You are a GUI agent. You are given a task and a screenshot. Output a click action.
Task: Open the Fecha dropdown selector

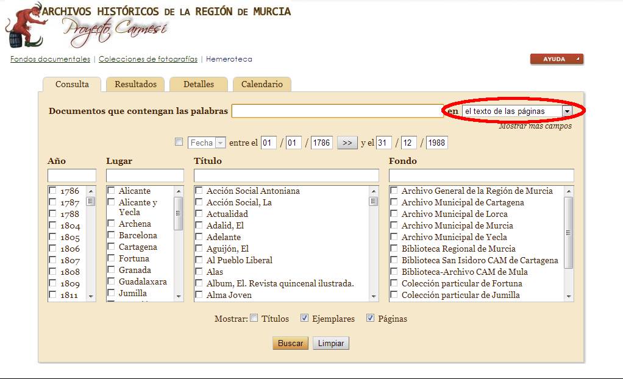coord(207,143)
